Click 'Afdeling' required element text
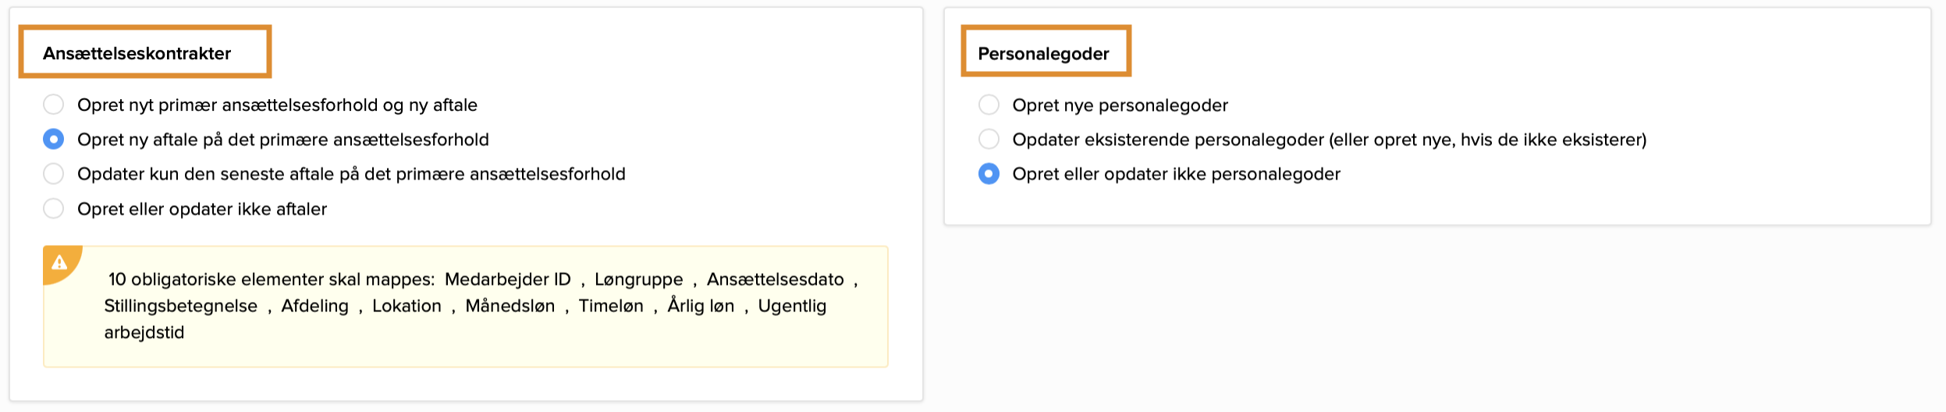 [x=314, y=306]
